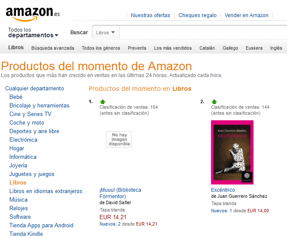Screen dimensions: 287x238
Task: Expand the Libros search category dropdown
Action: [106, 33]
